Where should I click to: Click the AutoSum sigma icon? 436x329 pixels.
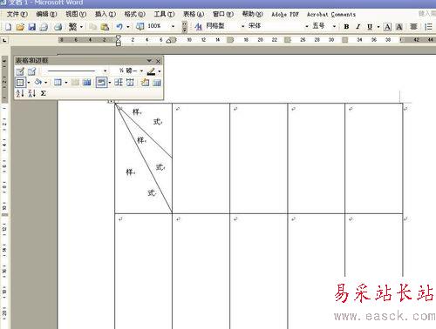pos(44,93)
